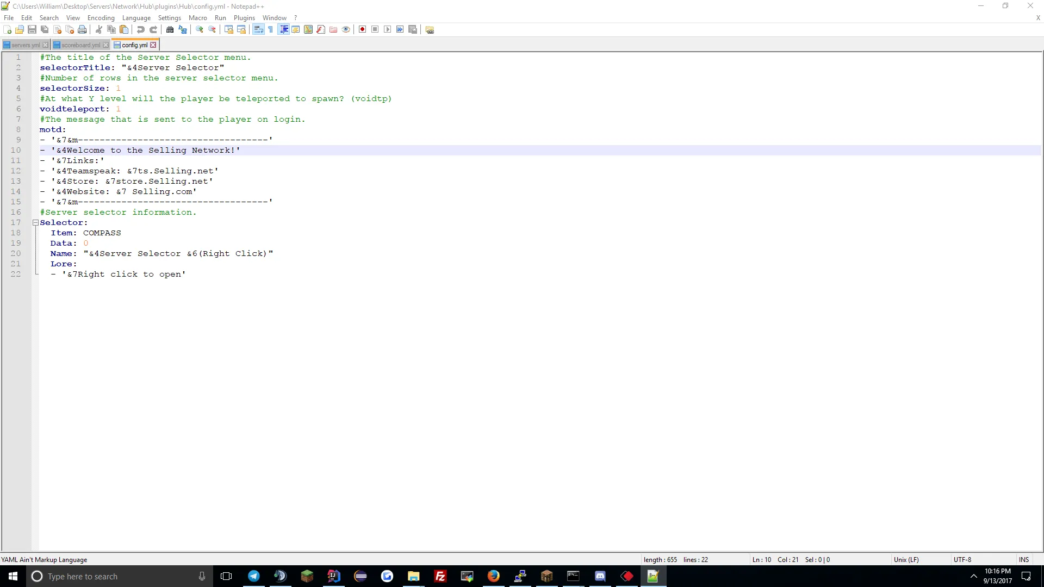Open Task View from the taskbar
Viewport: 1044px width, 587px height.
coord(226,576)
